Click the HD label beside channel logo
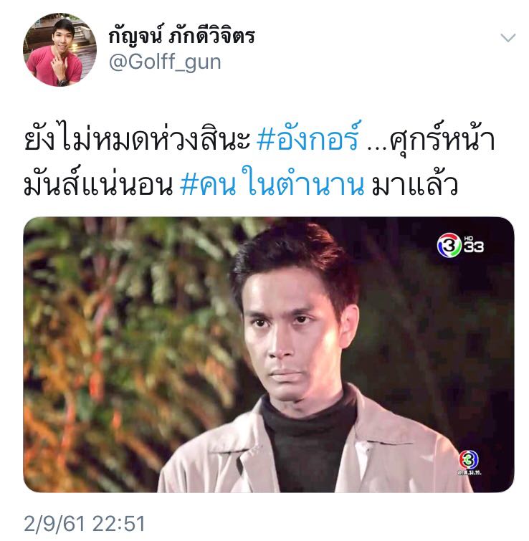 pos(468,238)
